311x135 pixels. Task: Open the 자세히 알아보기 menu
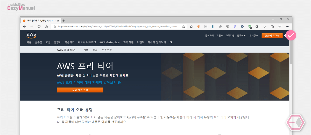[157, 42]
